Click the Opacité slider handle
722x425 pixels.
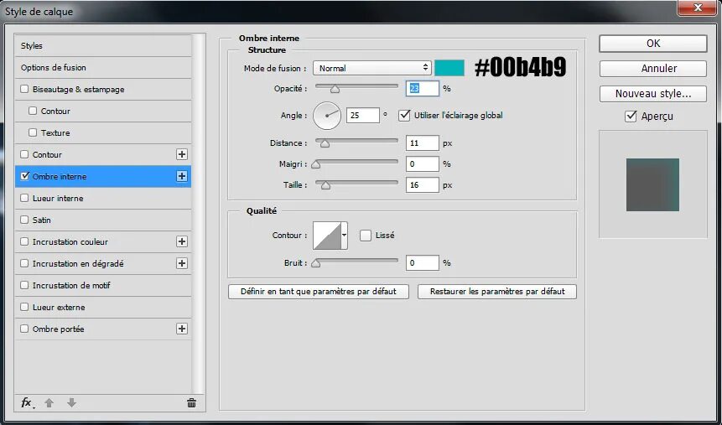click(335, 89)
